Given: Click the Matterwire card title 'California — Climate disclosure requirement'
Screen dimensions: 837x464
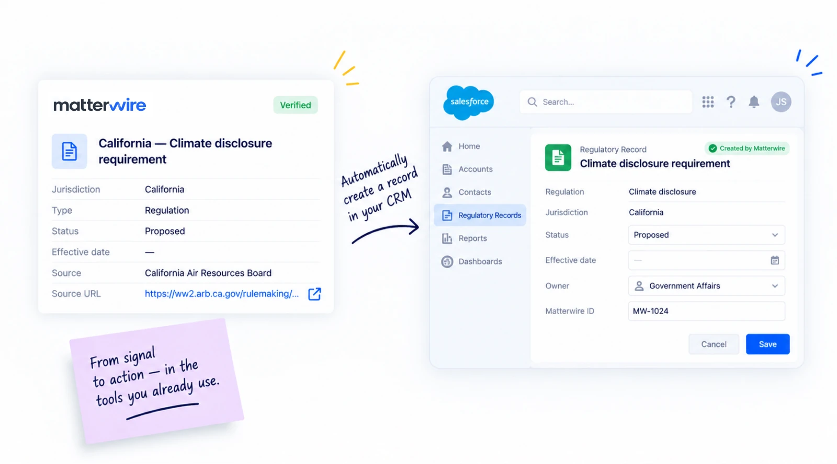Looking at the screenshot, I should [x=185, y=151].
